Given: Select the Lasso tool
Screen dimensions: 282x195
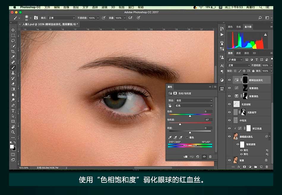Looking at the screenshot, I should pos(13,40).
